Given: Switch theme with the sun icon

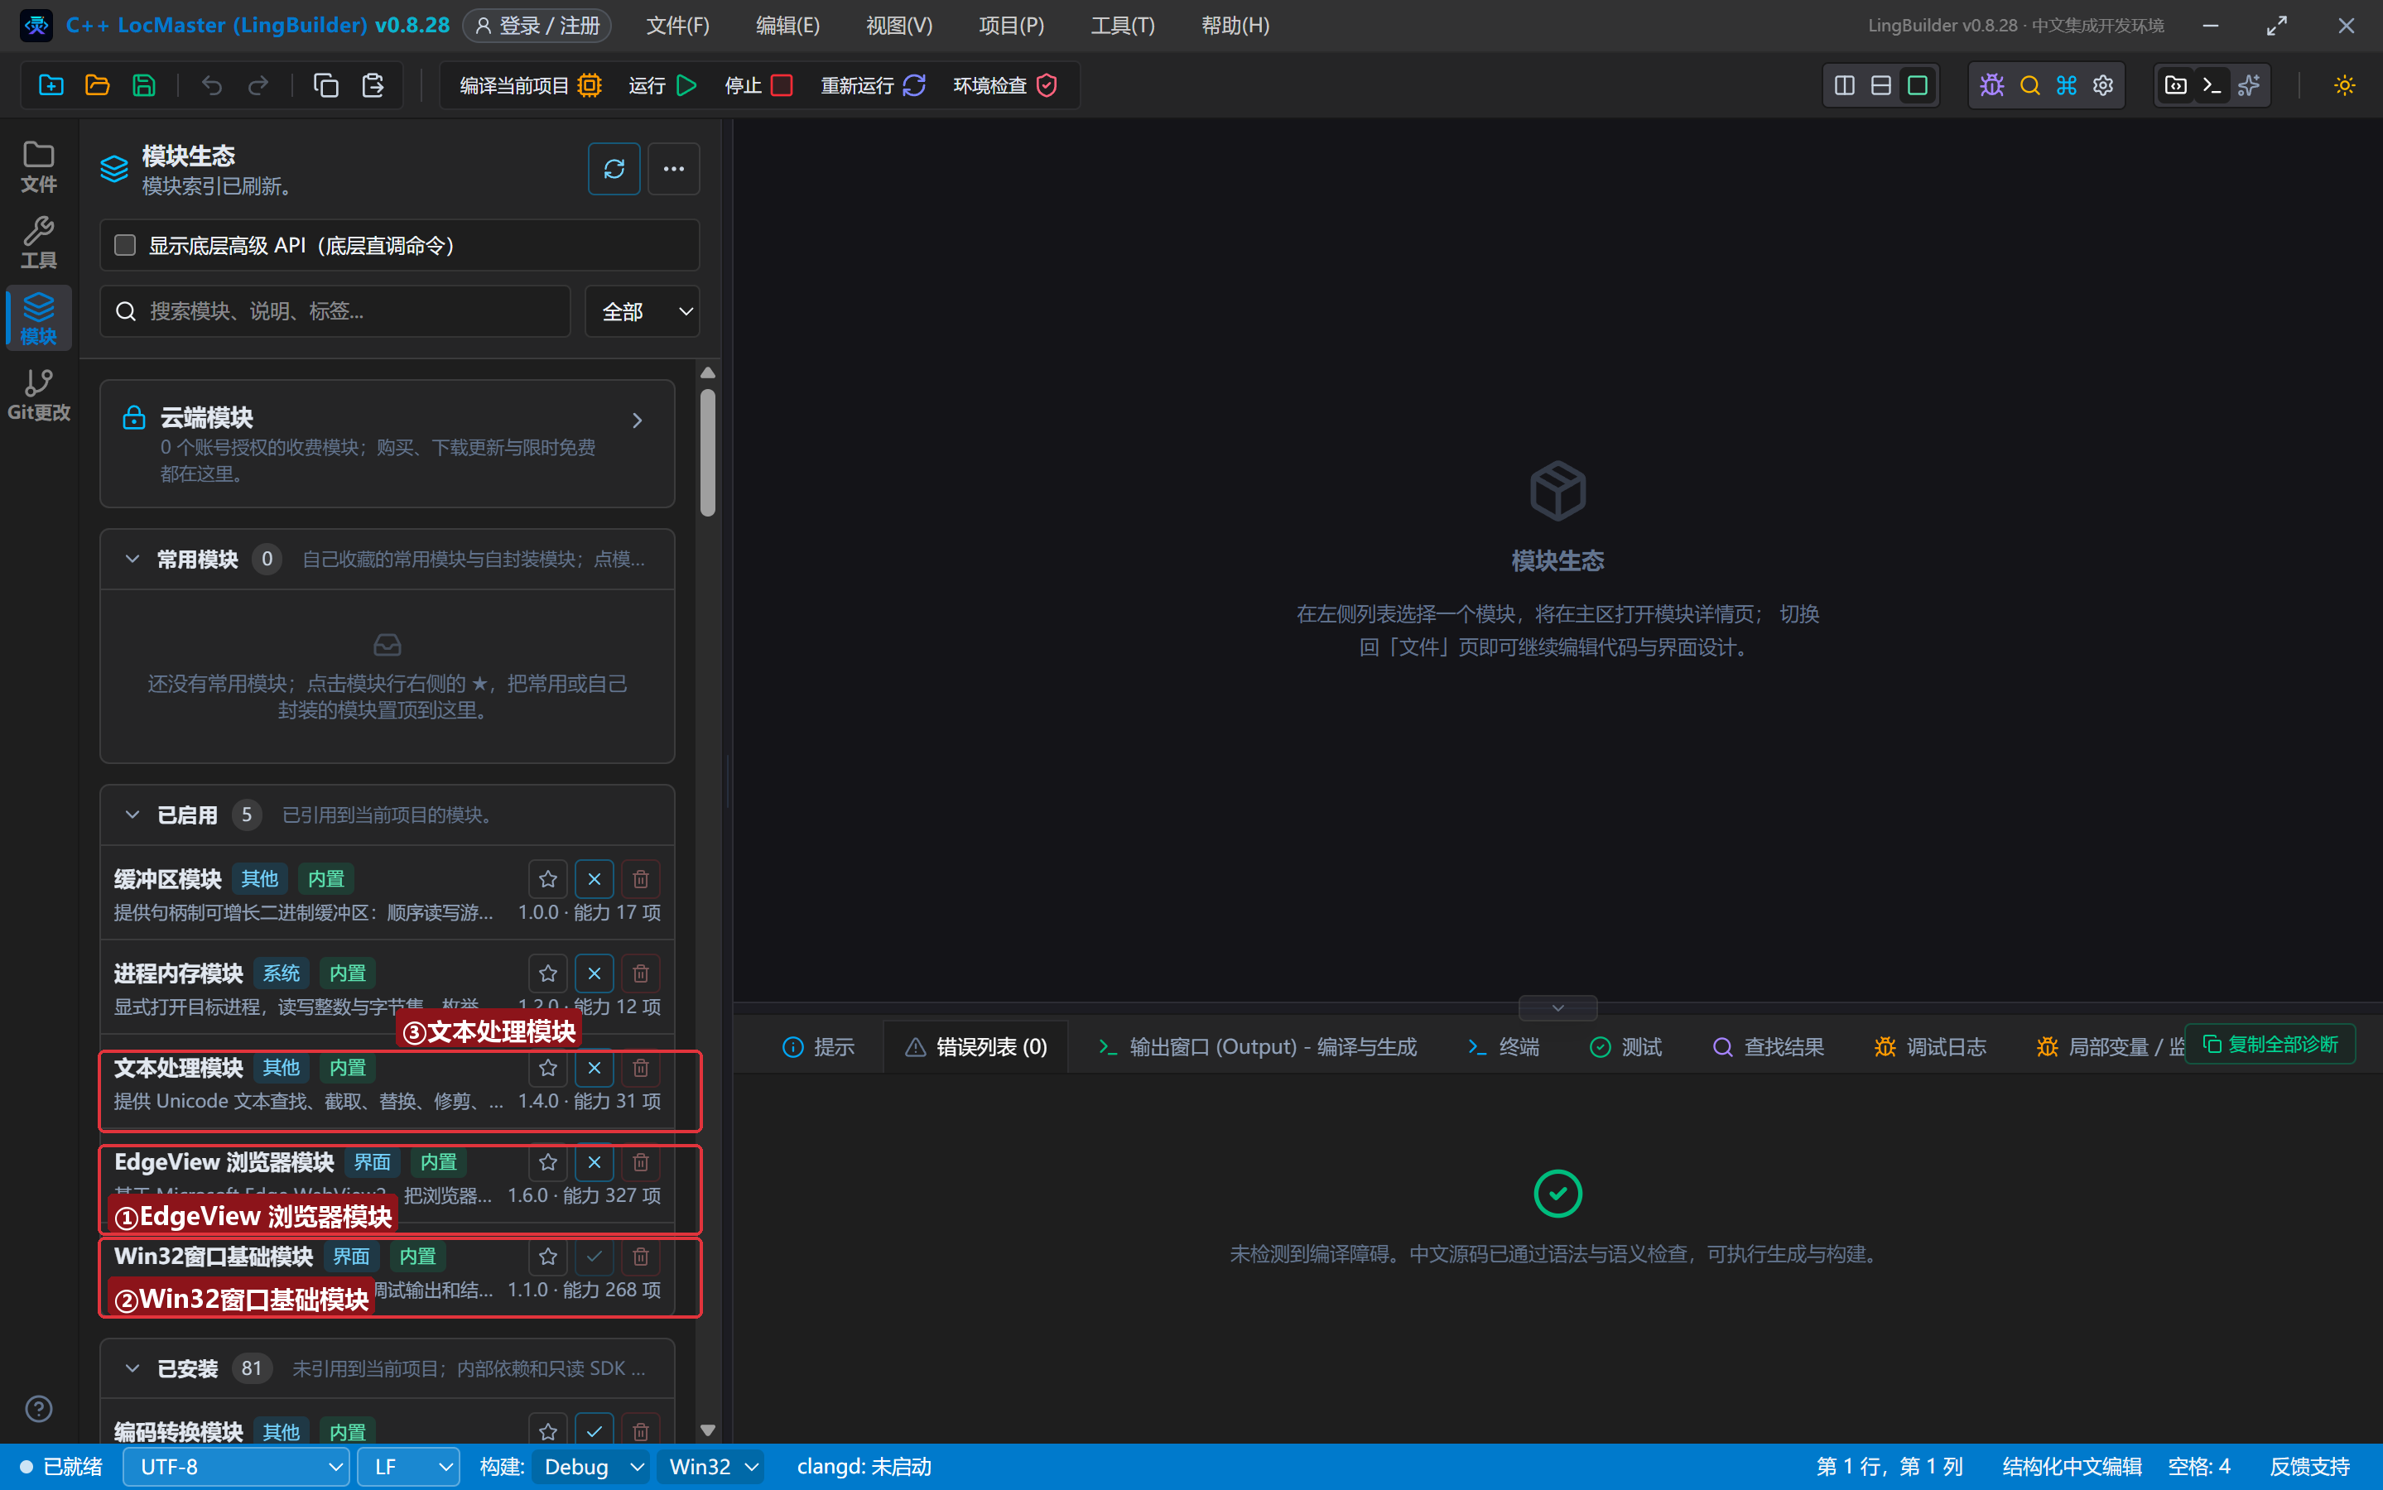Looking at the screenshot, I should [2343, 86].
